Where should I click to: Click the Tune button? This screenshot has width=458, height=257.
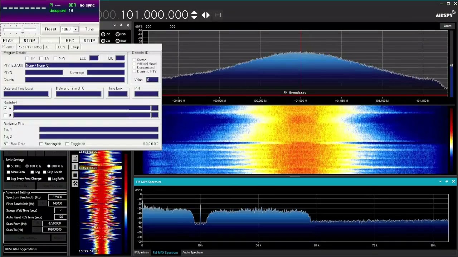89,29
